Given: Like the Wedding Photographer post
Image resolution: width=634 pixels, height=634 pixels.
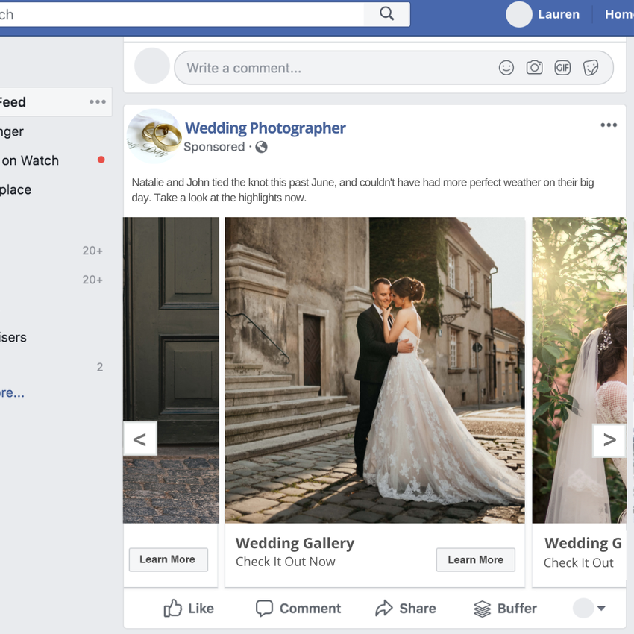Looking at the screenshot, I should coord(189,608).
